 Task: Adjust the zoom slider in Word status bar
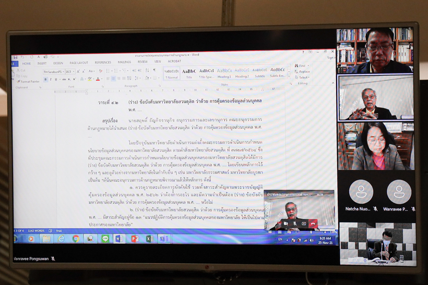(311, 232)
